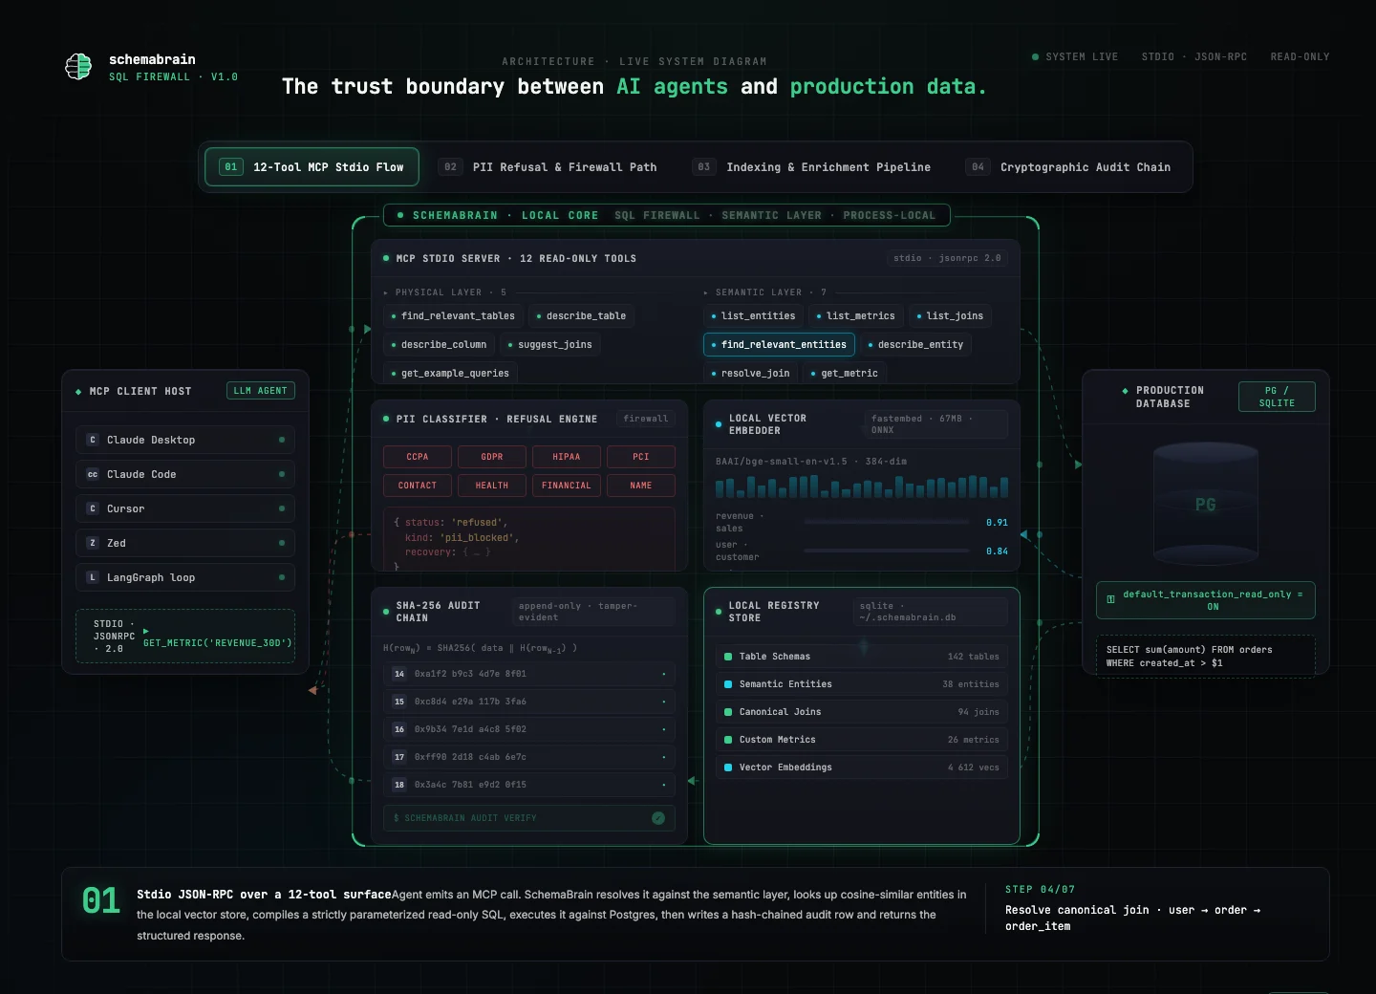
Task: Select Table Schemas registry row
Action: [x=862, y=657]
